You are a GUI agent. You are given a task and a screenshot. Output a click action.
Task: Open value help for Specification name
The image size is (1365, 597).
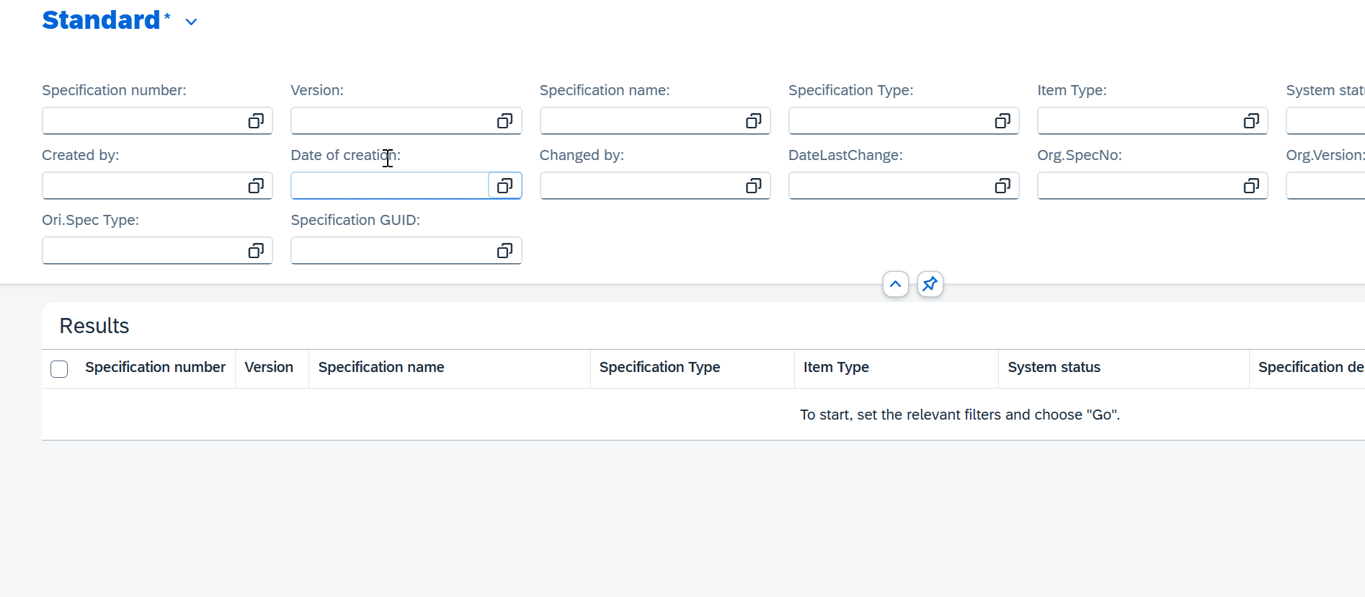click(753, 121)
